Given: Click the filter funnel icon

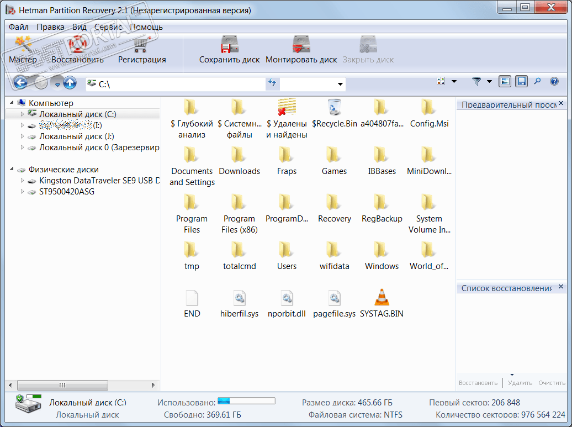Looking at the screenshot, I should click(476, 81).
